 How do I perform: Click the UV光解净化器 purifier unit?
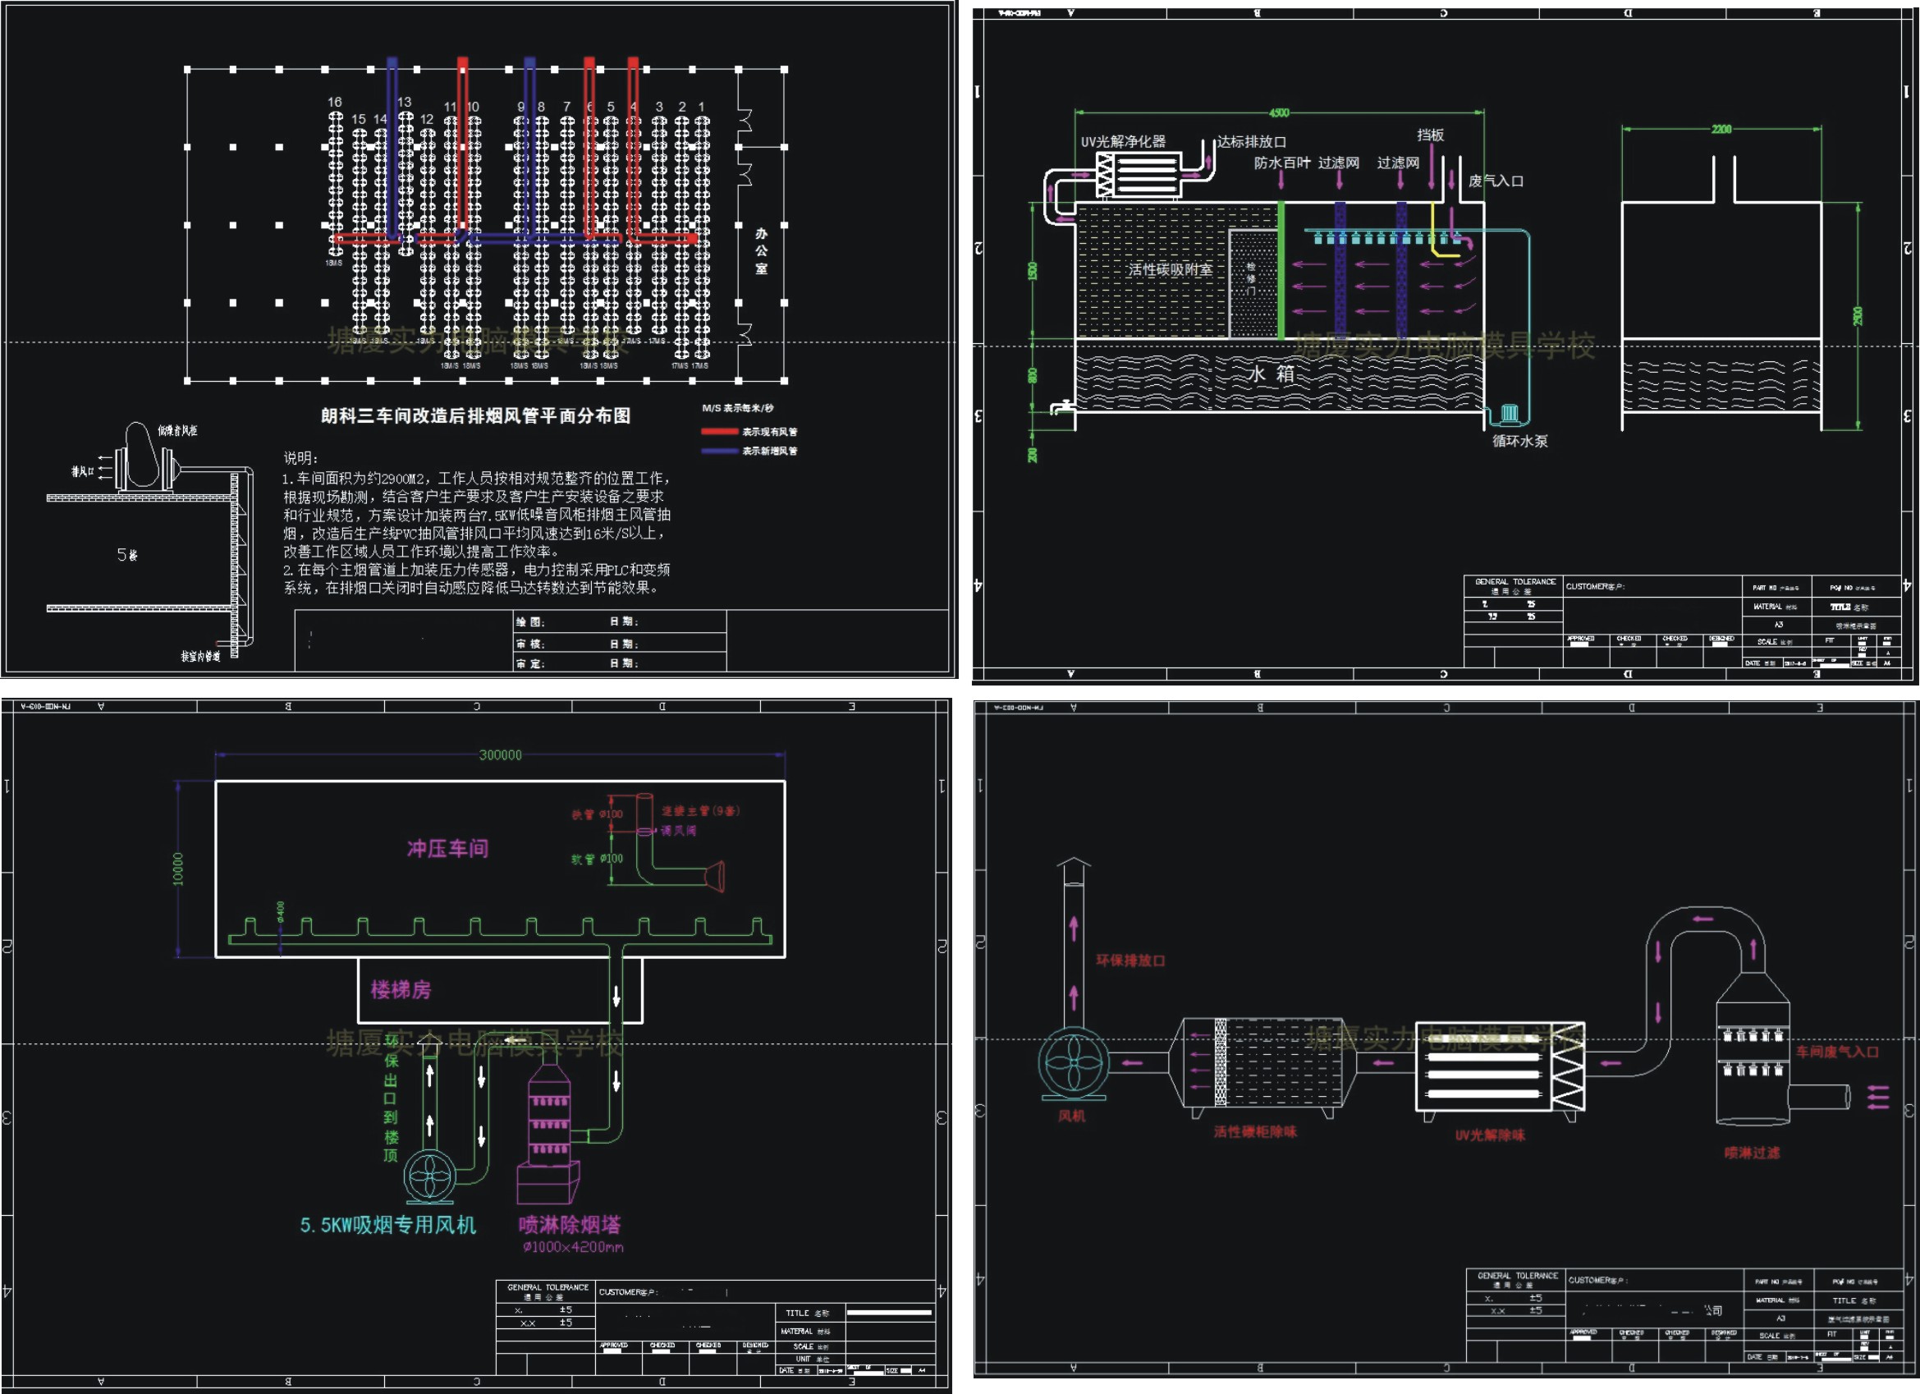click(1139, 175)
